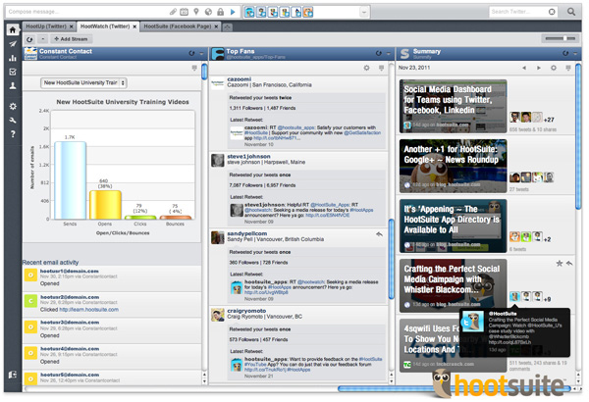This screenshot has width=589, height=402.
Task: Open Summary stream gear settings
Action: (554, 68)
